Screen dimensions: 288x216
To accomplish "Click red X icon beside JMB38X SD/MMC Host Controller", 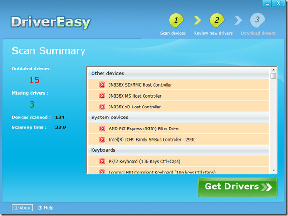I will 102,85.
